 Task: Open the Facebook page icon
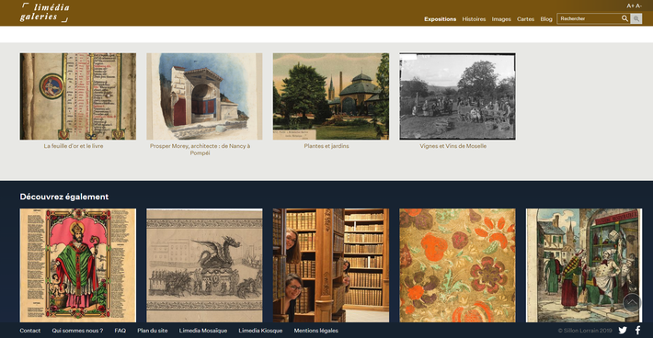pyautogui.click(x=637, y=331)
